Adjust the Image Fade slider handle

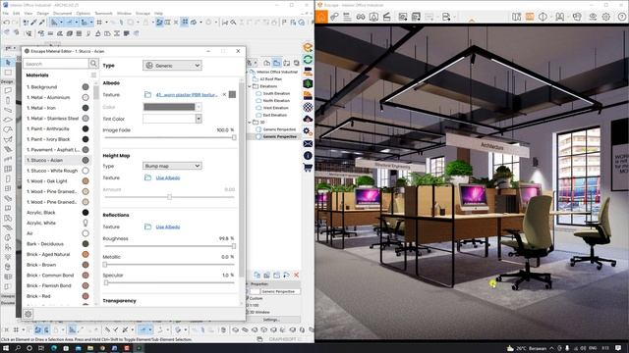pyautogui.click(x=234, y=137)
